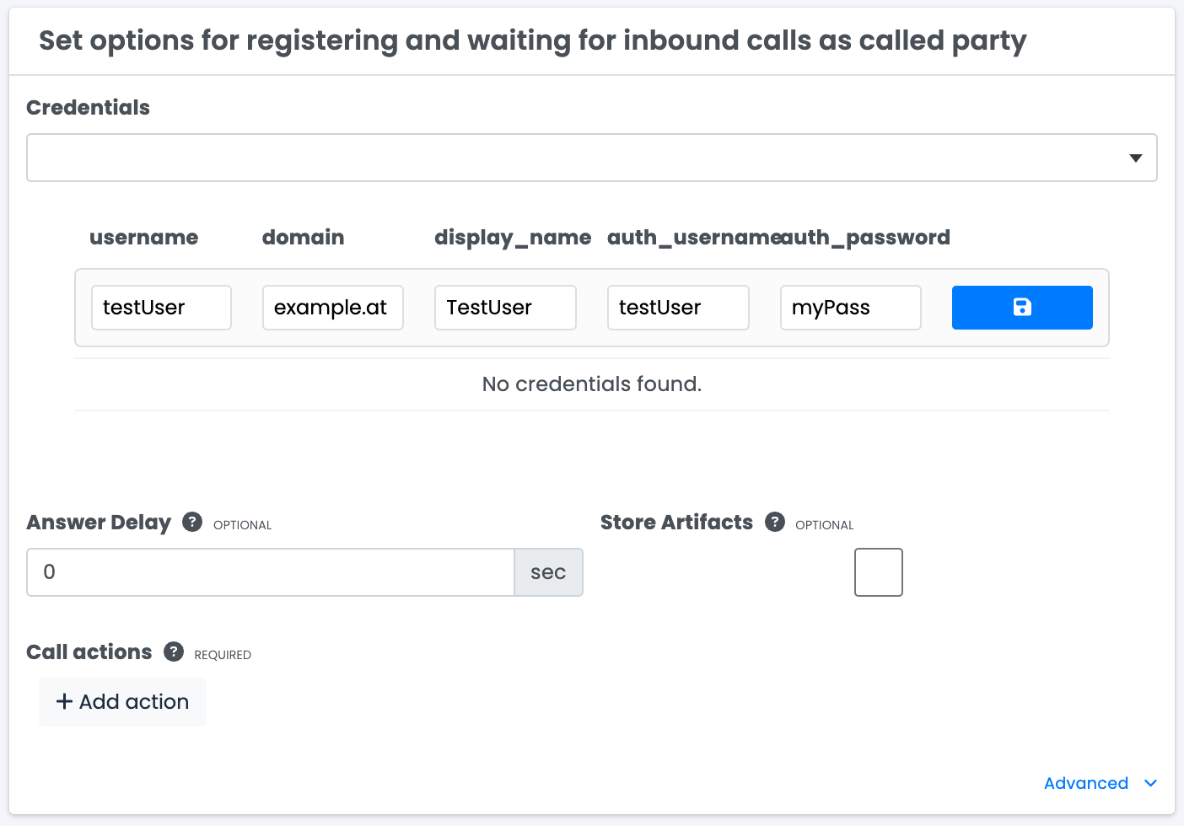
Task: Edit the username field with testUser
Action: click(161, 308)
